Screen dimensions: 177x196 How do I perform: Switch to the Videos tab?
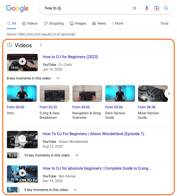pos(30,24)
